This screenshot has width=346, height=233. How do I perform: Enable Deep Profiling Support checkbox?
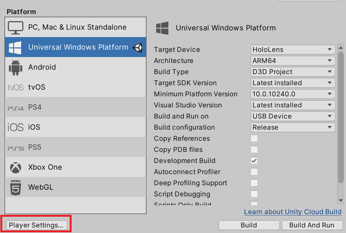point(254,183)
